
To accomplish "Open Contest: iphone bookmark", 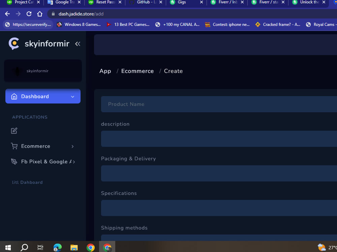I will point(227,25).
